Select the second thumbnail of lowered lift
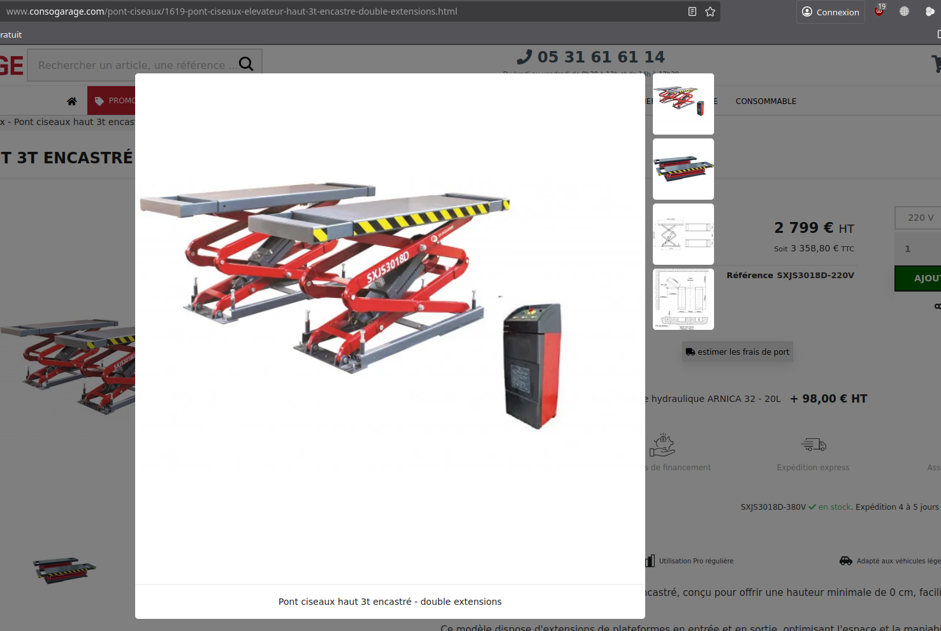 click(x=683, y=169)
